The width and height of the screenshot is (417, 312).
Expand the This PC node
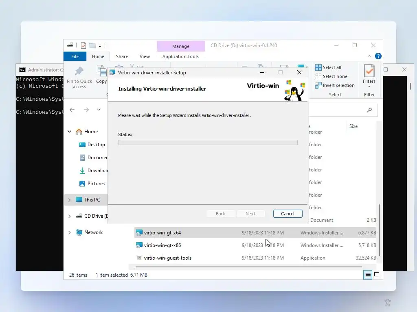[x=69, y=200]
